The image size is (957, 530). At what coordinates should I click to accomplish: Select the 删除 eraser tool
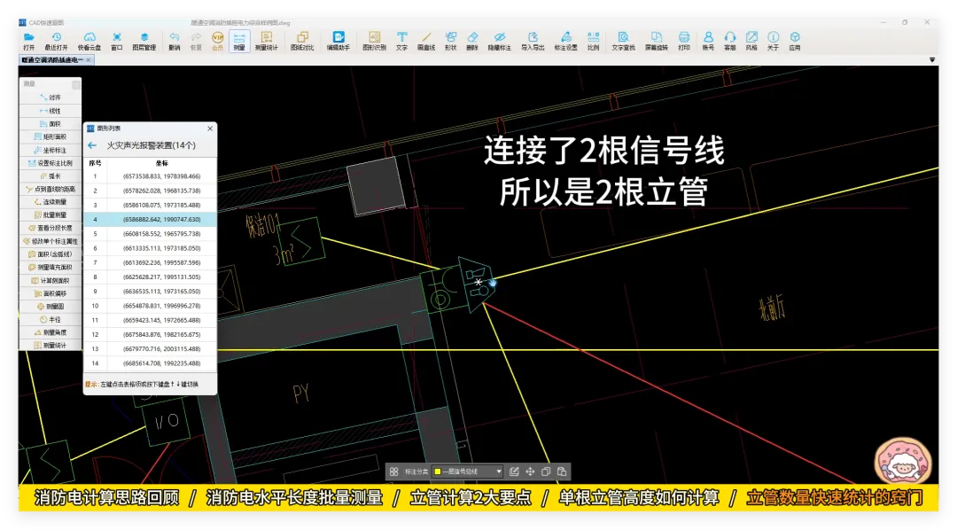click(472, 41)
